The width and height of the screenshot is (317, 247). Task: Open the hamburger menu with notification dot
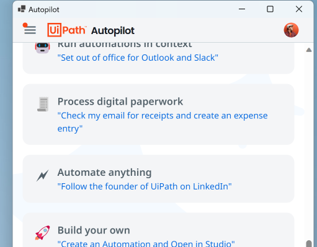tap(30, 29)
